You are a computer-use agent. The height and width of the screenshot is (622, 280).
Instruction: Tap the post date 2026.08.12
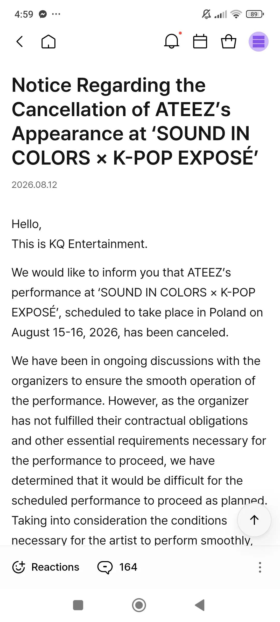34,185
